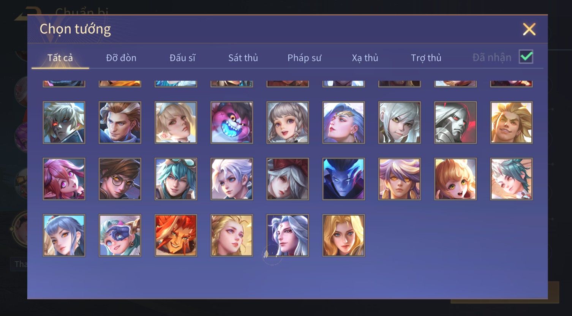The width and height of the screenshot is (572, 316).
Task: Select the pink-haired elf girl hero
Action: (64, 179)
